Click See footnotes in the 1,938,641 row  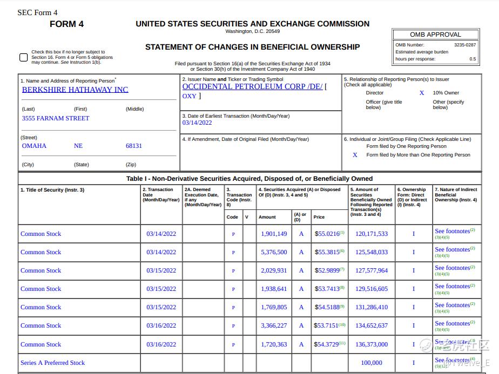pyautogui.click(x=452, y=286)
